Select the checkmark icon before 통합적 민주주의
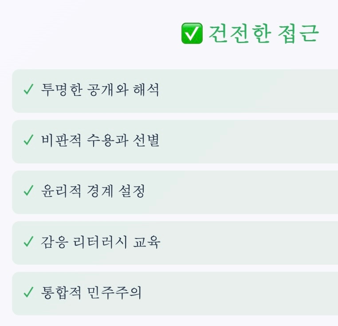Viewport: 338px width, 326px height. click(x=28, y=292)
